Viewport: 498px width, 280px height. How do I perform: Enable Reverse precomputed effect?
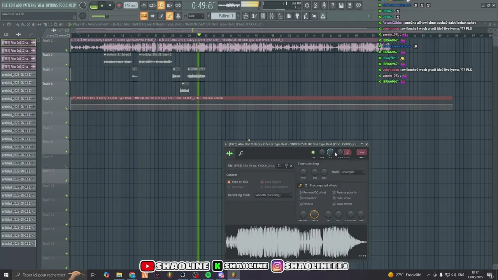point(306,204)
